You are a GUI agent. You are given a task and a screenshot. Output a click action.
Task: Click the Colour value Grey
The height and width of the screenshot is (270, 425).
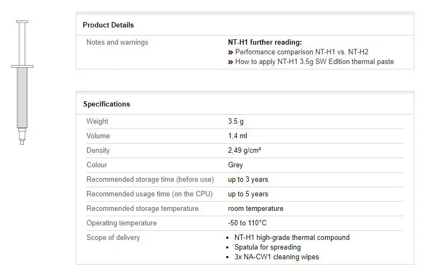coord(235,165)
